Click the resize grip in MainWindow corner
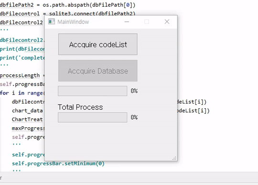The image size is (258, 185). tap(174, 158)
